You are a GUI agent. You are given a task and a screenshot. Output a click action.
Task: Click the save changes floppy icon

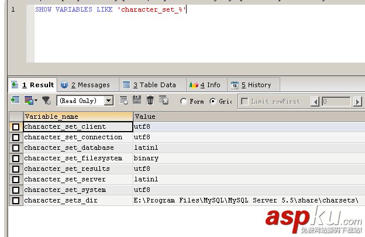(x=137, y=100)
